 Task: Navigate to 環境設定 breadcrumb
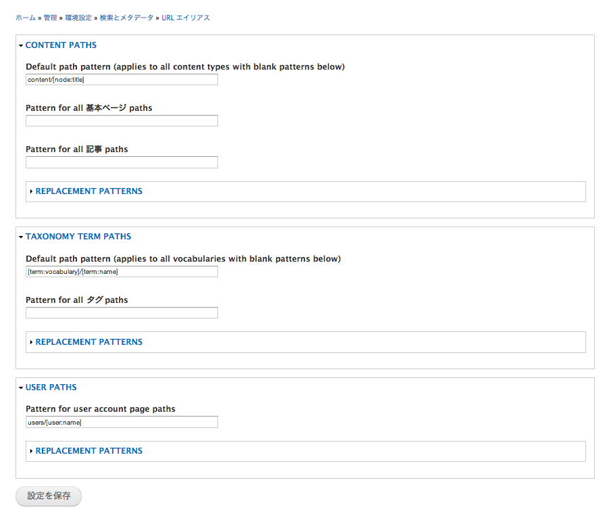78,18
